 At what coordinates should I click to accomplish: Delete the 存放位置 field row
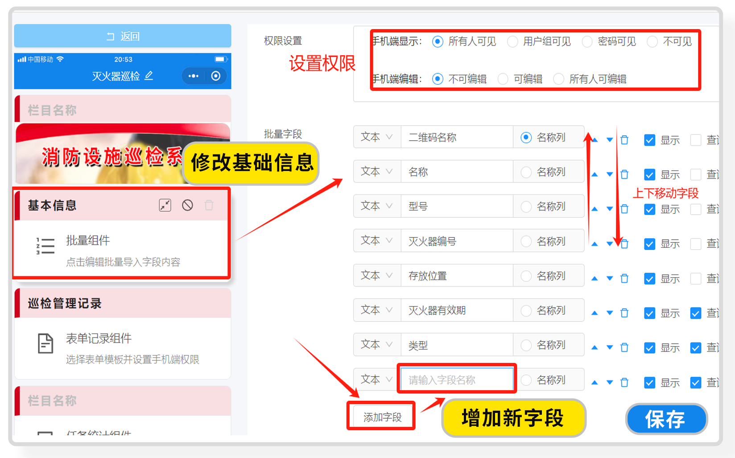click(x=624, y=279)
